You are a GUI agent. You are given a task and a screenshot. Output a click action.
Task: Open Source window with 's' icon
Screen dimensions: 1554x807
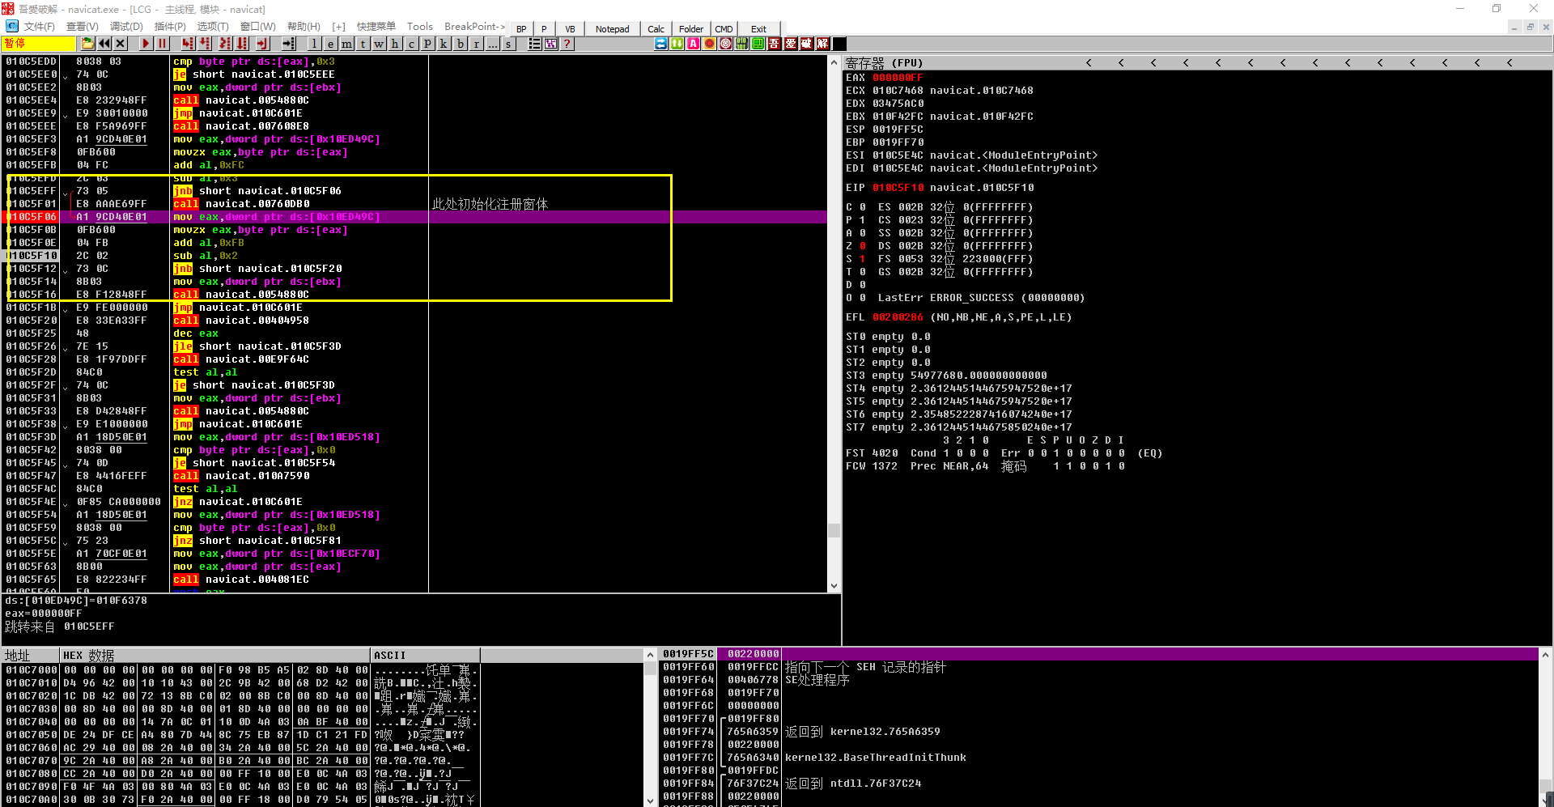click(x=508, y=44)
